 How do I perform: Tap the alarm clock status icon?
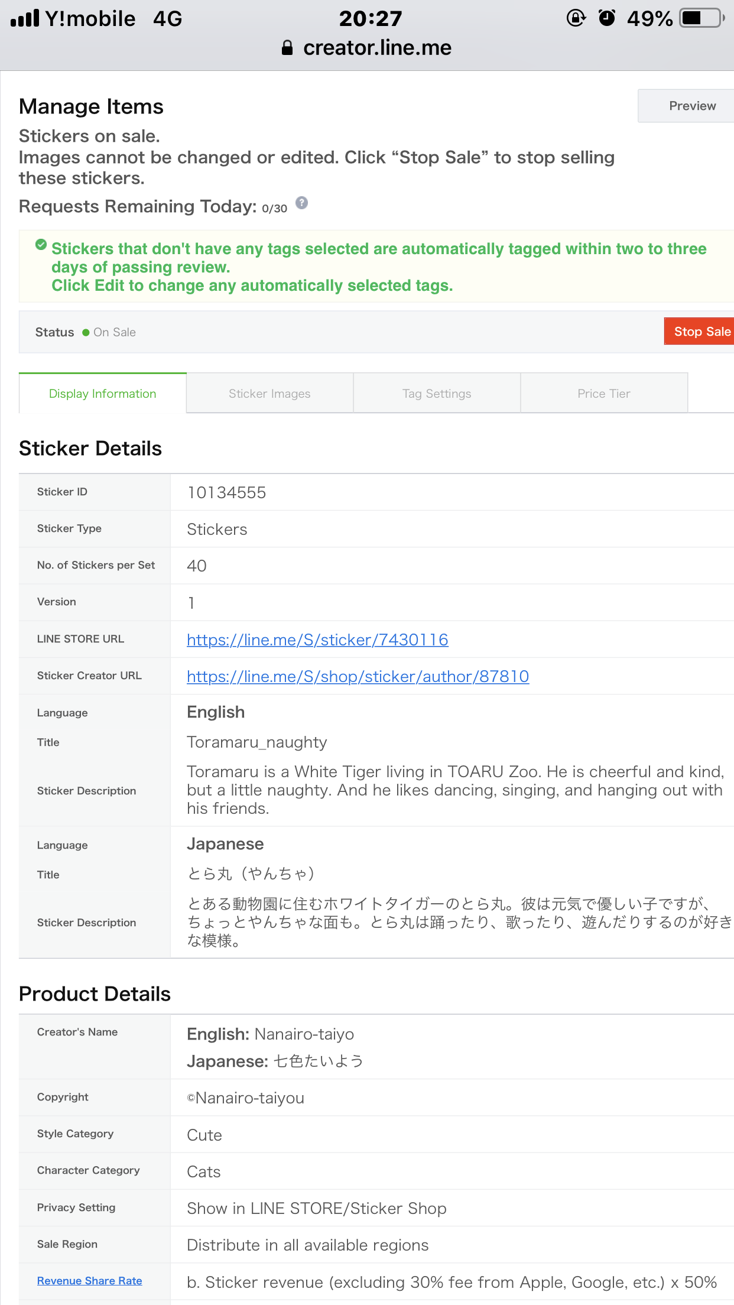point(607,18)
